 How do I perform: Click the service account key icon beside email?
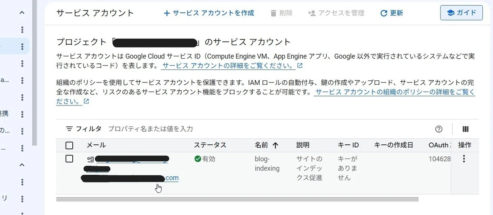[90, 159]
